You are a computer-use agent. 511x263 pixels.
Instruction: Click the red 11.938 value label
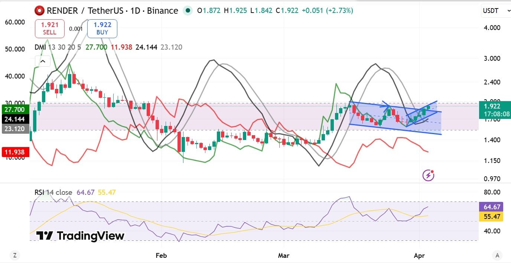[14, 152]
